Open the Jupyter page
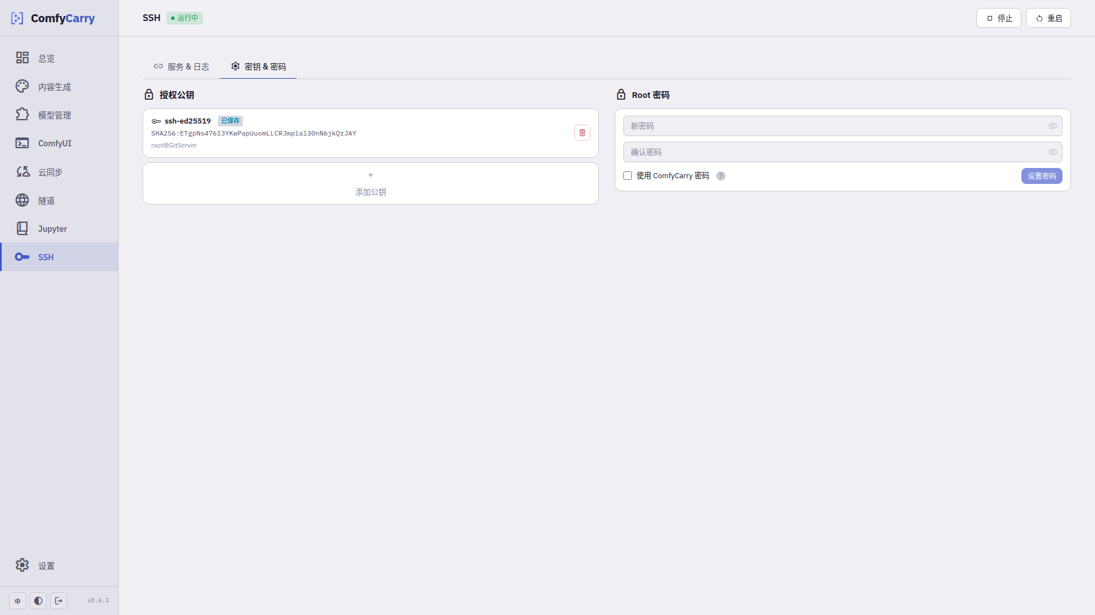Viewport: 1095px width, 615px height. 59,229
